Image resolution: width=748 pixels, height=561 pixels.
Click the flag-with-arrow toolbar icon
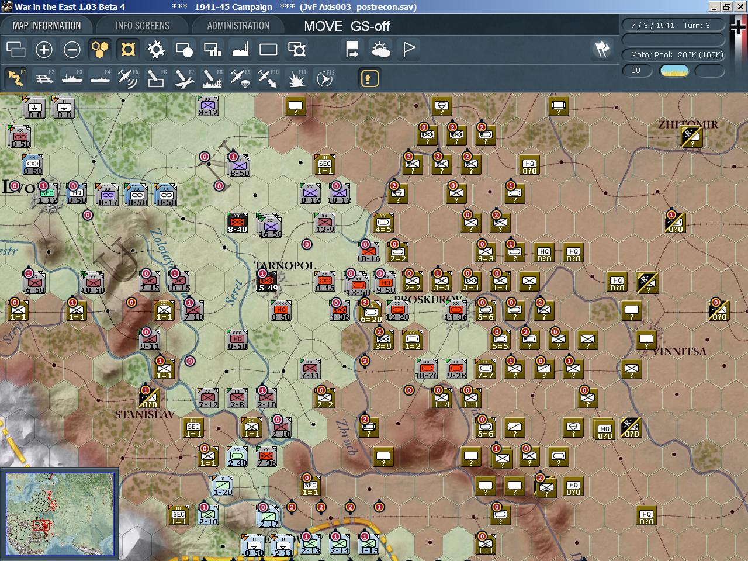352,50
